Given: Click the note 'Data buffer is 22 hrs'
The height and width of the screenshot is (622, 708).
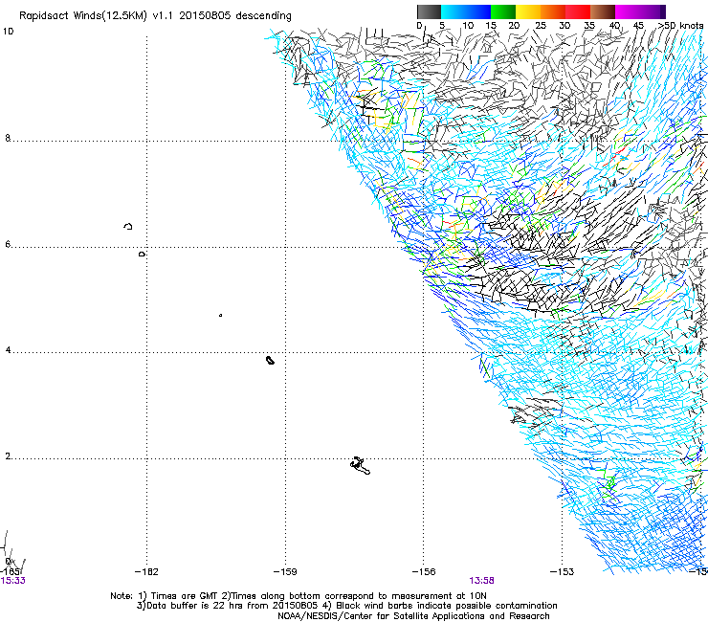Looking at the screenshot, I should click(x=194, y=606).
